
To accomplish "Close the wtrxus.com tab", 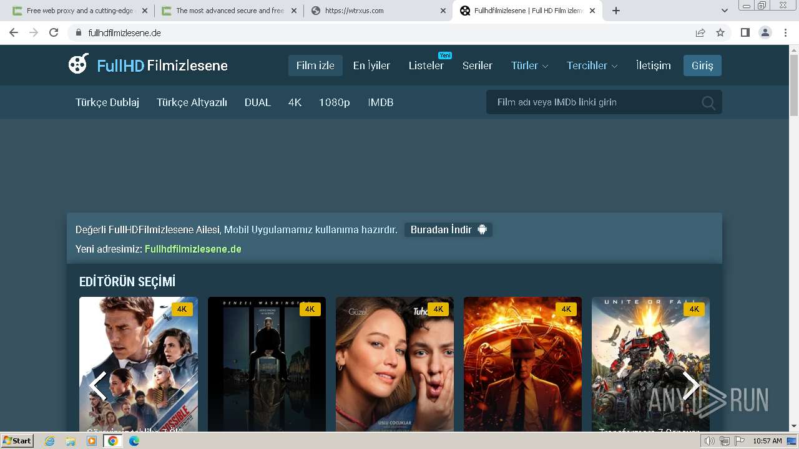I will pyautogui.click(x=443, y=11).
